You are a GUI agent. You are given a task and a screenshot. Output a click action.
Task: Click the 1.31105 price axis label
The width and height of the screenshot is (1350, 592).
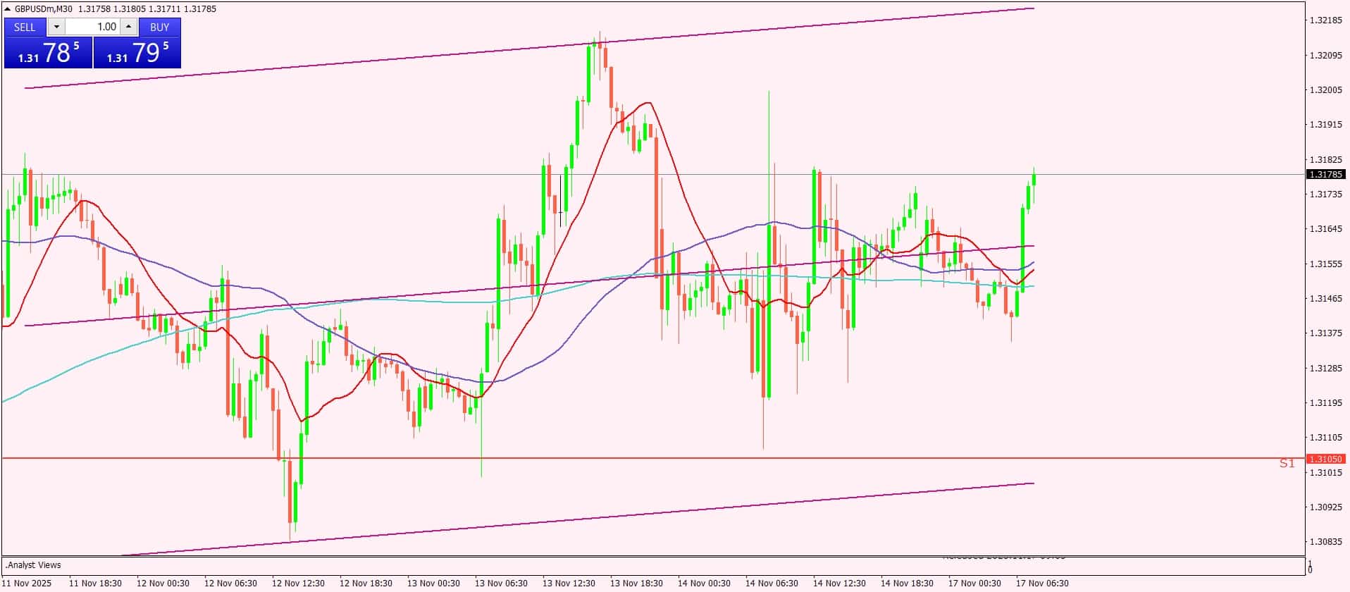tap(1325, 438)
